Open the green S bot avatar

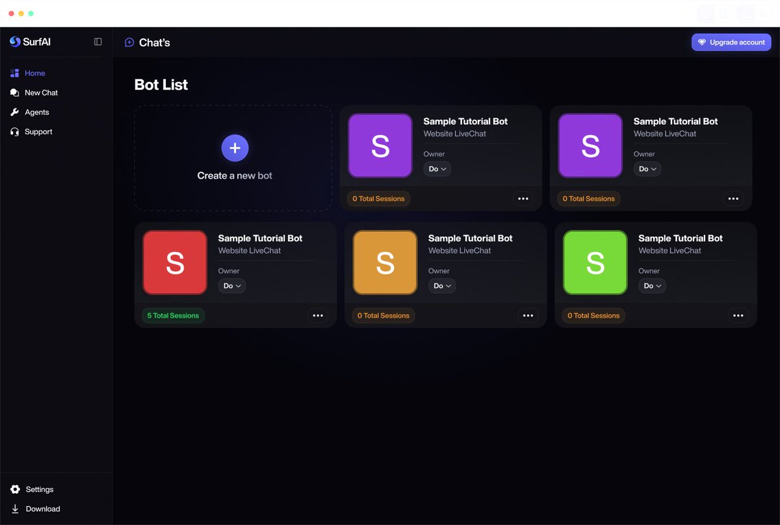click(595, 262)
